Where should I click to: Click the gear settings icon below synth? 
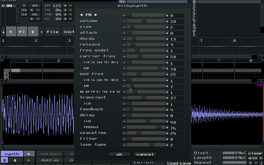click(5, 160)
